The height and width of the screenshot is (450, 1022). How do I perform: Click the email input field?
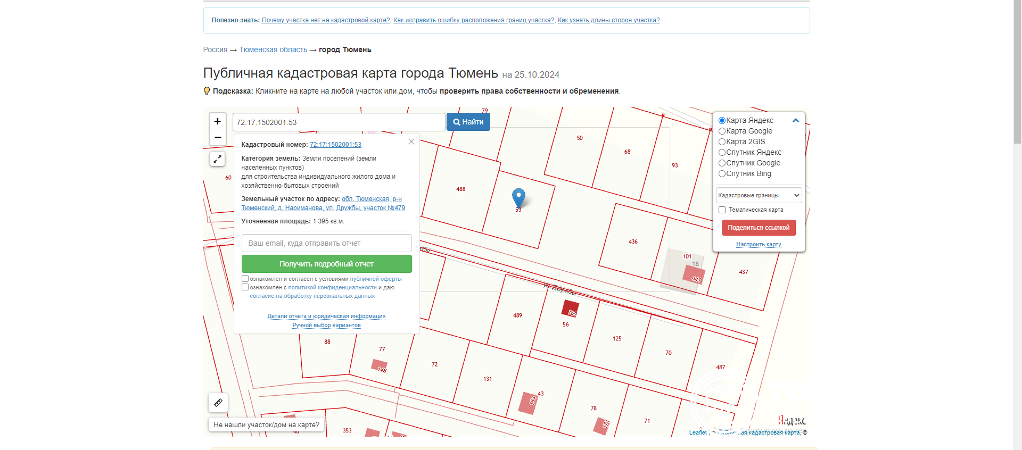[326, 243]
